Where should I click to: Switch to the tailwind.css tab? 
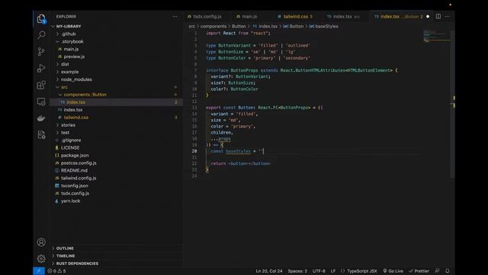pyautogui.click(x=297, y=17)
